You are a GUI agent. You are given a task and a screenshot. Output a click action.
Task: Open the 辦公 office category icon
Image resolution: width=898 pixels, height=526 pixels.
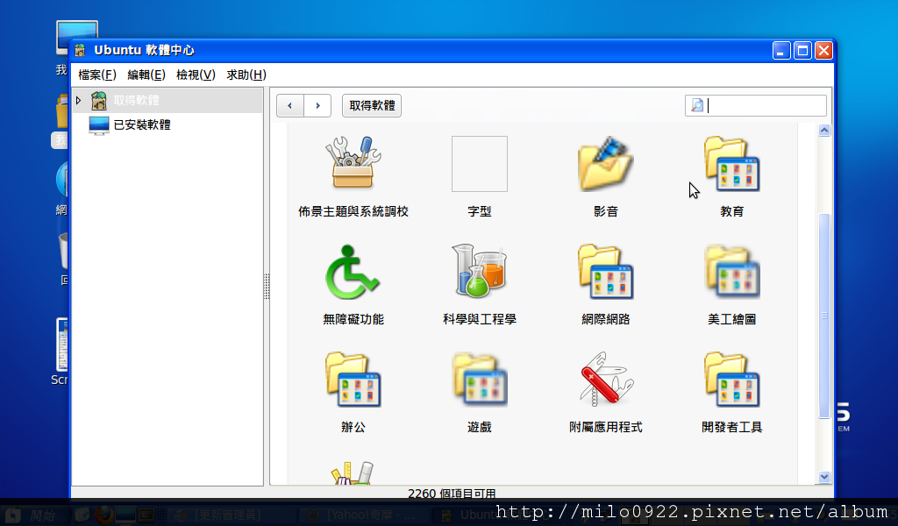[353, 380]
